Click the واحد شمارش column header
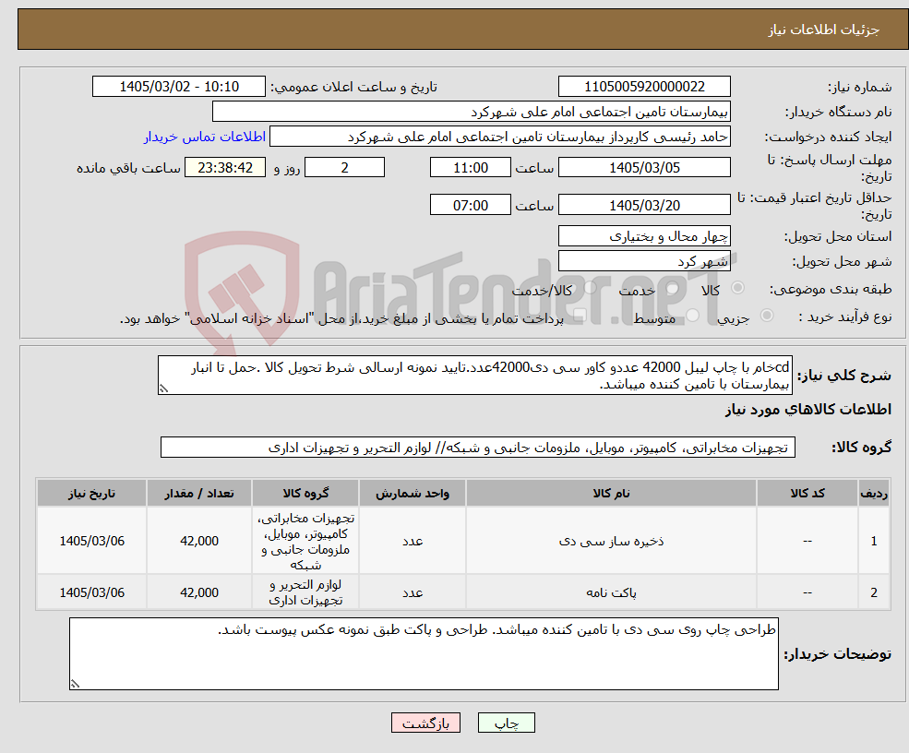Image resolution: width=909 pixels, height=753 pixels. click(x=413, y=494)
